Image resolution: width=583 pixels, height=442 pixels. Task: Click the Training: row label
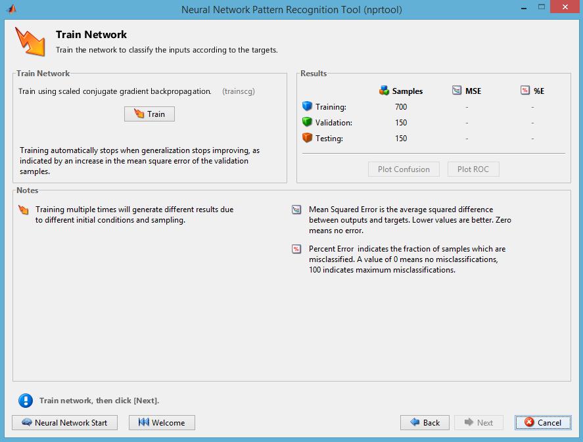pyautogui.click(x=331, y=107)
